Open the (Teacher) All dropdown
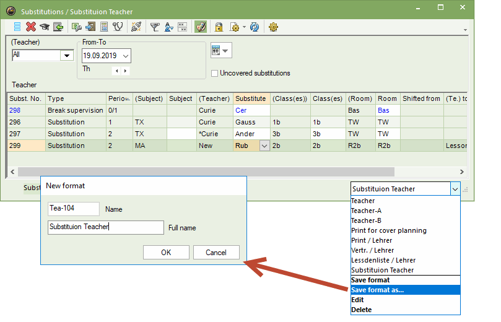Screen dimensions: 501x322 (x=67, y=56)
